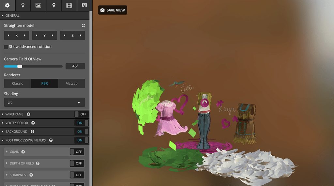The image size is (334, 186).
Task: Open Sharpness help icon
Action: 31,175
